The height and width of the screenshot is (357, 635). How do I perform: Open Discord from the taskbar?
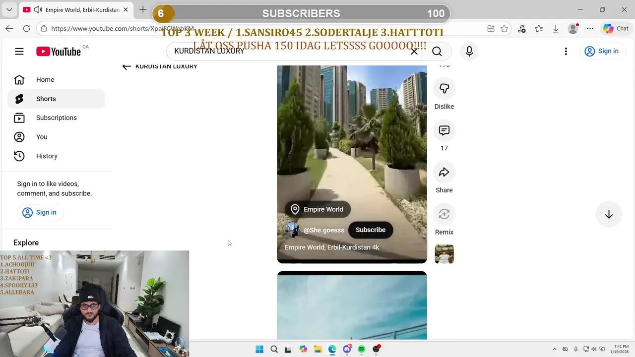pos(347,349)
